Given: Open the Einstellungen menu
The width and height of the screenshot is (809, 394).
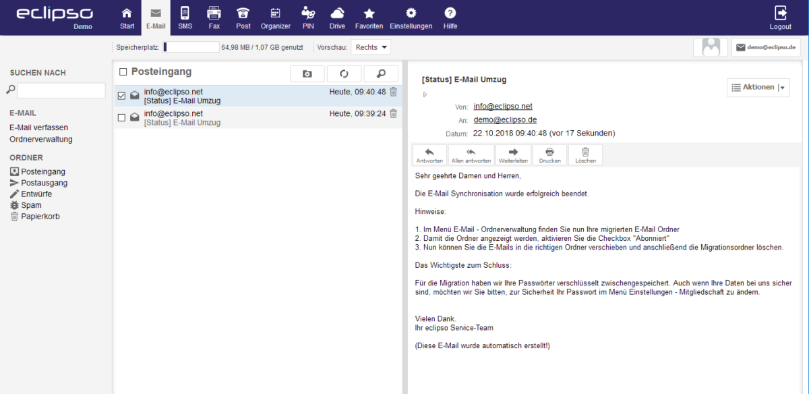Looking at the screenshot, I should (410, 17).
